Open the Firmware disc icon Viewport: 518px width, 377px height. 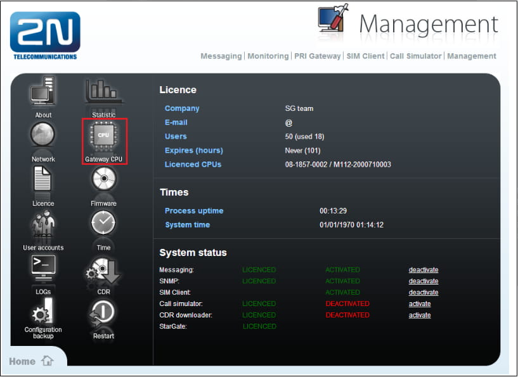coord(104,179)
